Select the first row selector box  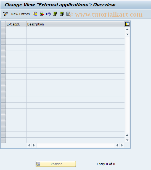pyautogui.click(x=3, y=30)
